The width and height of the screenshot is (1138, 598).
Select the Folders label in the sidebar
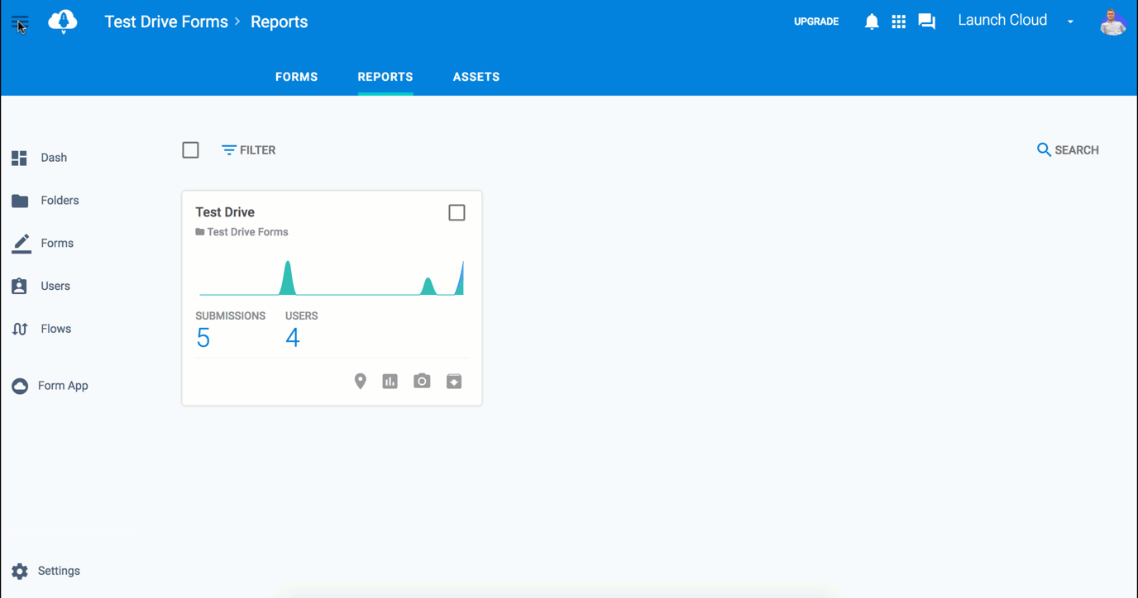60,201
